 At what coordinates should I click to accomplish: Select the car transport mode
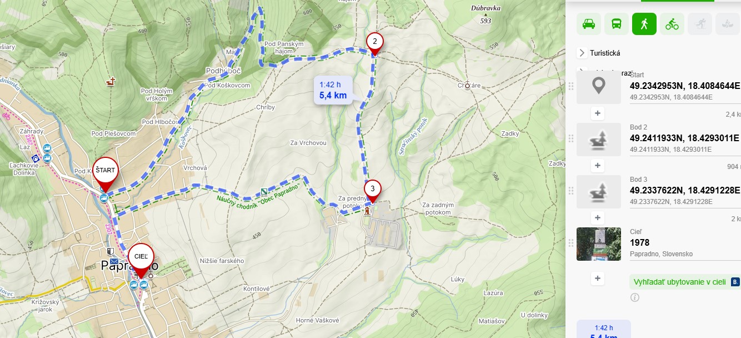589,24
